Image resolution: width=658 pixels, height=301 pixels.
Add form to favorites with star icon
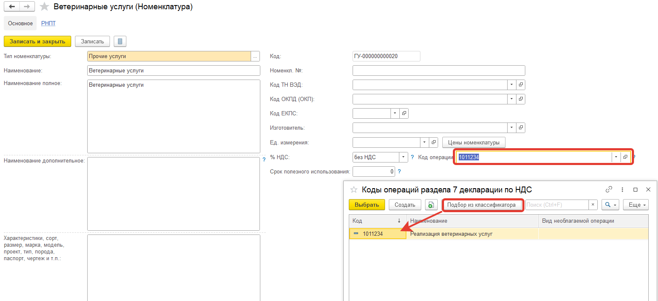tap(44, 7)
